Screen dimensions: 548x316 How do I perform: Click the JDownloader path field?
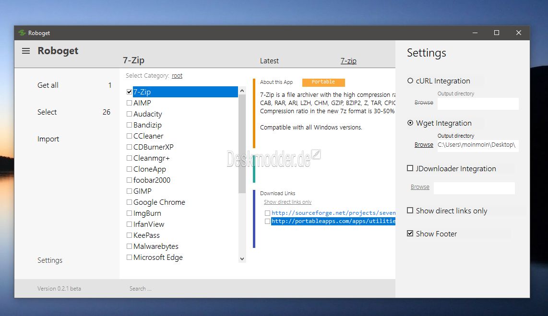pyautogui.click(x=474, y=188)
